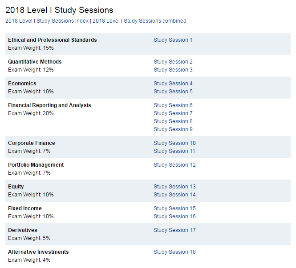
Task: Click Study Session 16 link
Action: (174, 216)
